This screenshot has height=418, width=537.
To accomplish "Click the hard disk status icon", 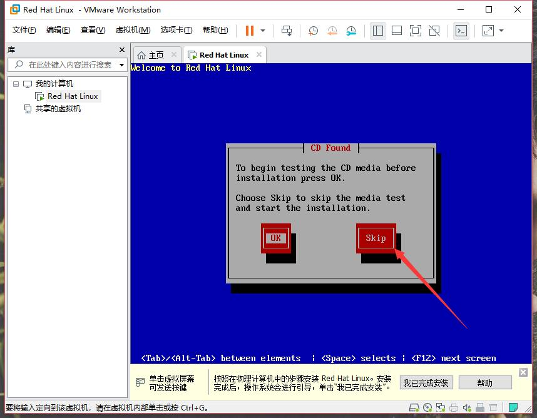I will click(x=414, y=407).
